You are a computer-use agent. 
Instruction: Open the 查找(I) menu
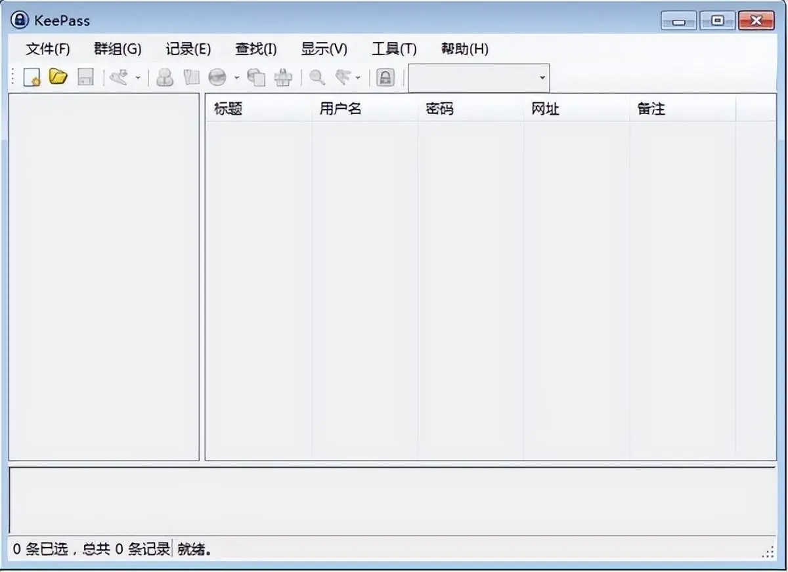point(256,49)
